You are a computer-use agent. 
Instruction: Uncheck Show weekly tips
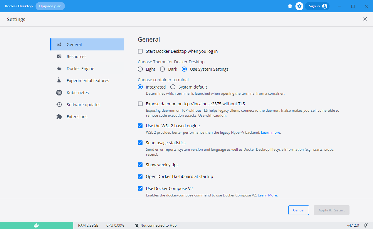tap(140, 165)
